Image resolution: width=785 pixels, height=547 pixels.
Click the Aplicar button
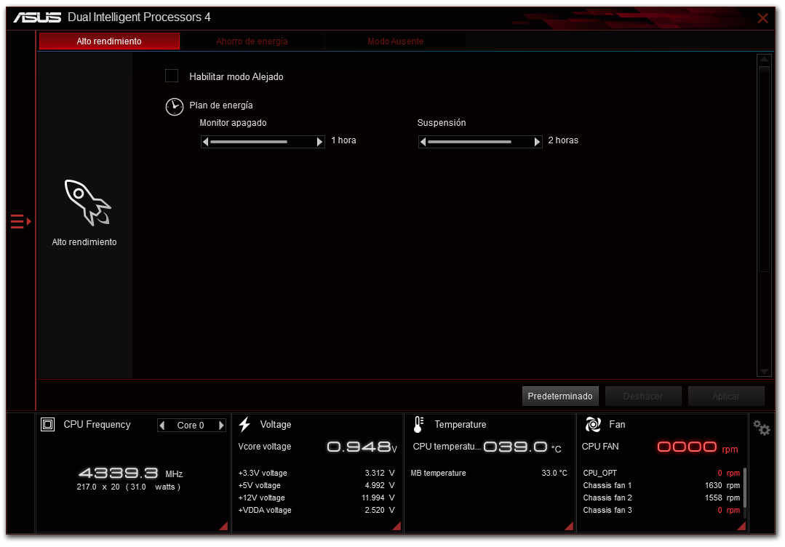click(x=726, y=396)
